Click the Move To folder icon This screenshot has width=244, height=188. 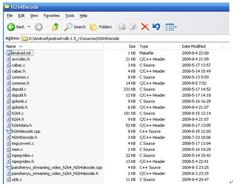[x=122, y=27]
